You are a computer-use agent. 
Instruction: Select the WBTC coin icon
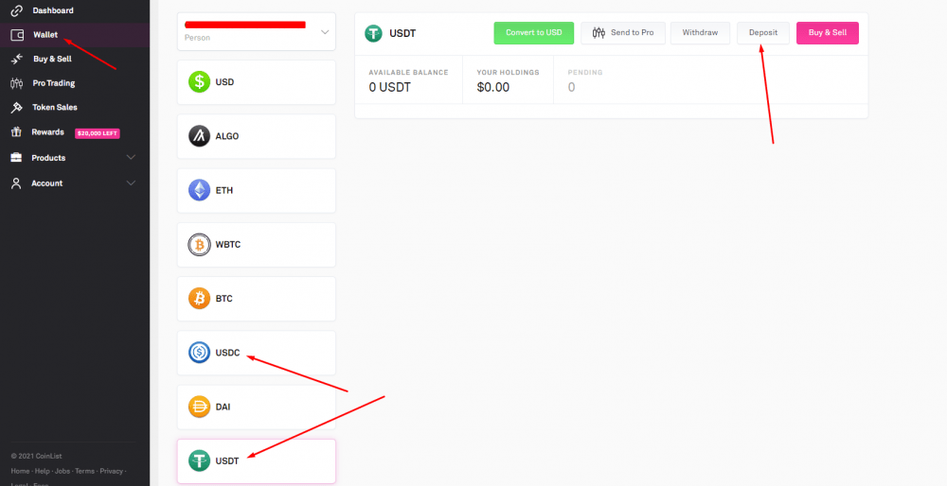pos(199,245)
